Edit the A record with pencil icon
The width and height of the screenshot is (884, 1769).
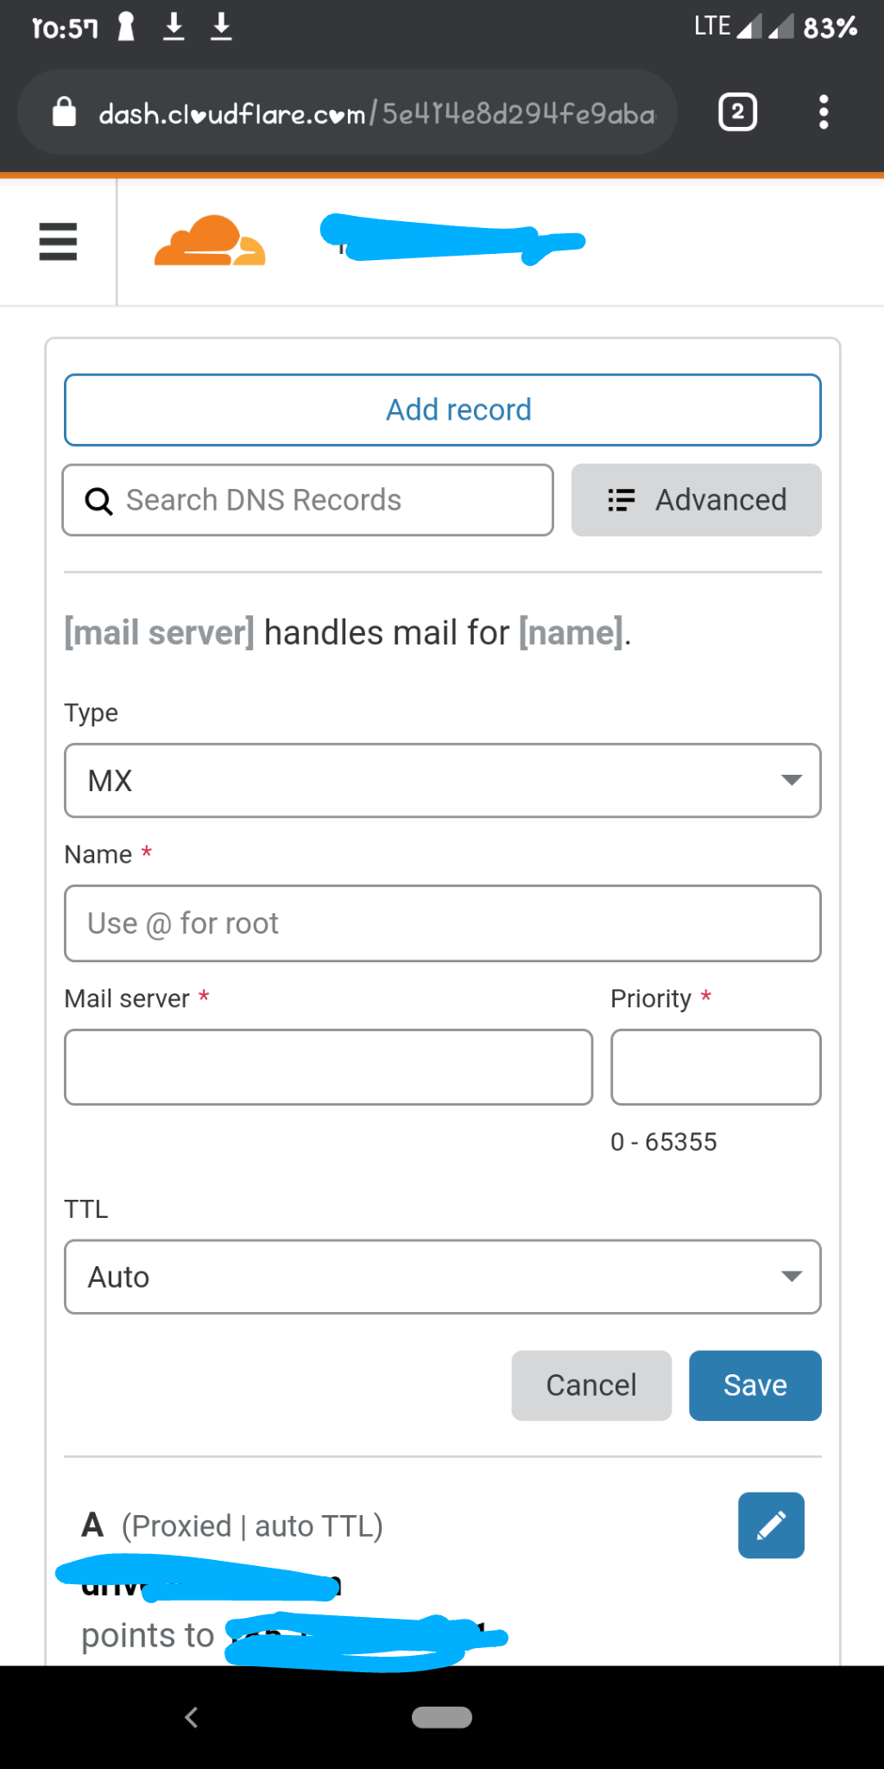click(771, 1525)
